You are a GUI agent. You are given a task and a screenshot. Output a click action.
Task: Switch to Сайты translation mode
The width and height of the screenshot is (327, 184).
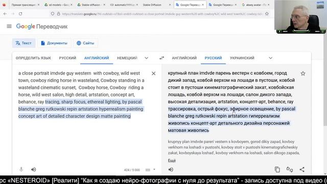click(85, 43)
